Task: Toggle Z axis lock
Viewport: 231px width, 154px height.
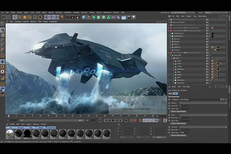Action: 56,17
